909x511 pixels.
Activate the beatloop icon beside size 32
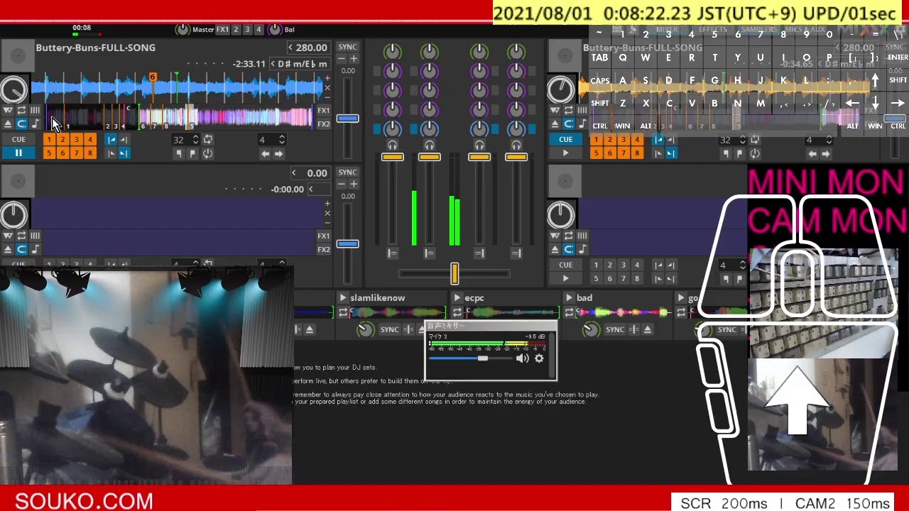point(207,140)
